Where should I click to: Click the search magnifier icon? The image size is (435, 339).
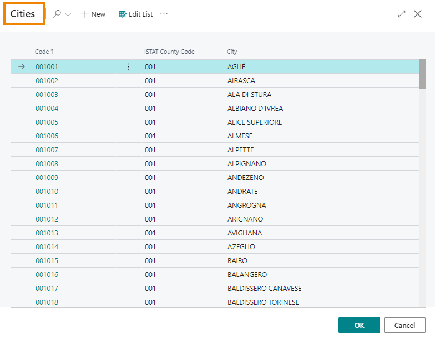coord(57,14)
